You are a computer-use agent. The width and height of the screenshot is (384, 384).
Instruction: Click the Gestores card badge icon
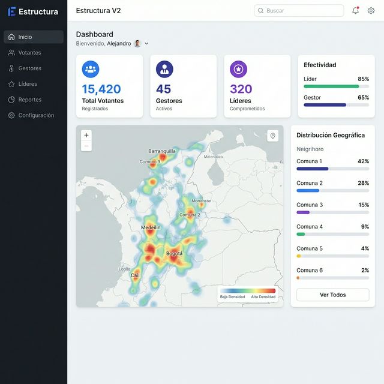164,70
